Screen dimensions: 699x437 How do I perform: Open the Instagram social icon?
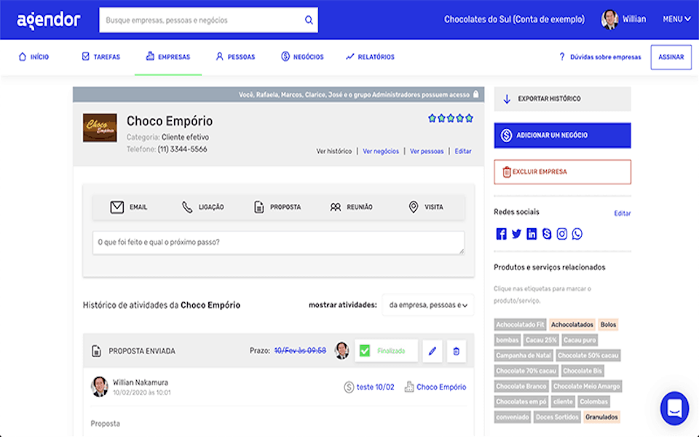pos(561,234)
